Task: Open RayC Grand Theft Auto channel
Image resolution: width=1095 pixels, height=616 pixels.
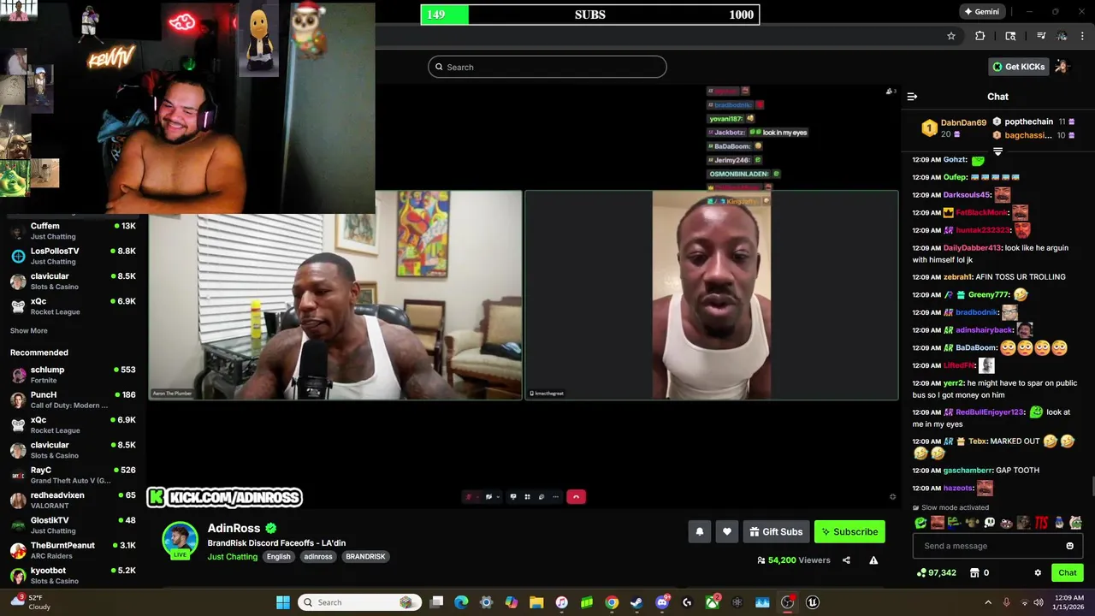Action: tap(73, 475)
